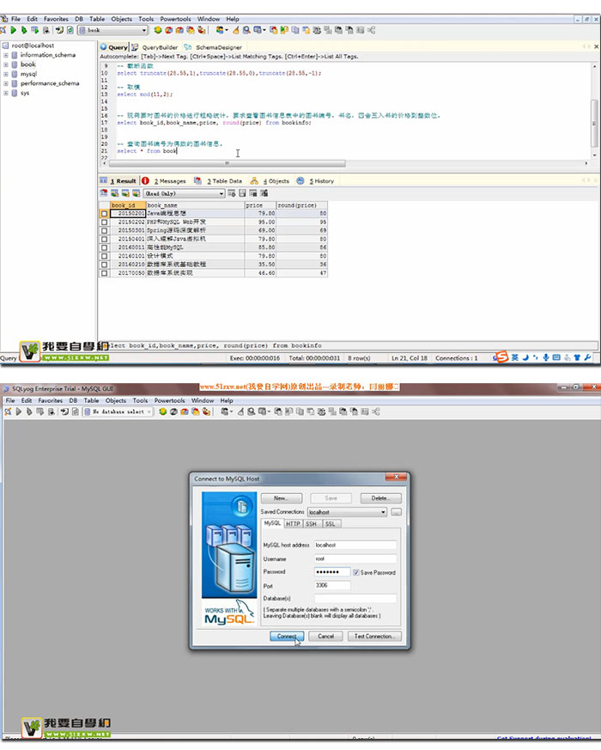Click the green Execute Query play icon in upper window
The width and height of the screenshot is (601, 750).
click(x=14, y=30)
